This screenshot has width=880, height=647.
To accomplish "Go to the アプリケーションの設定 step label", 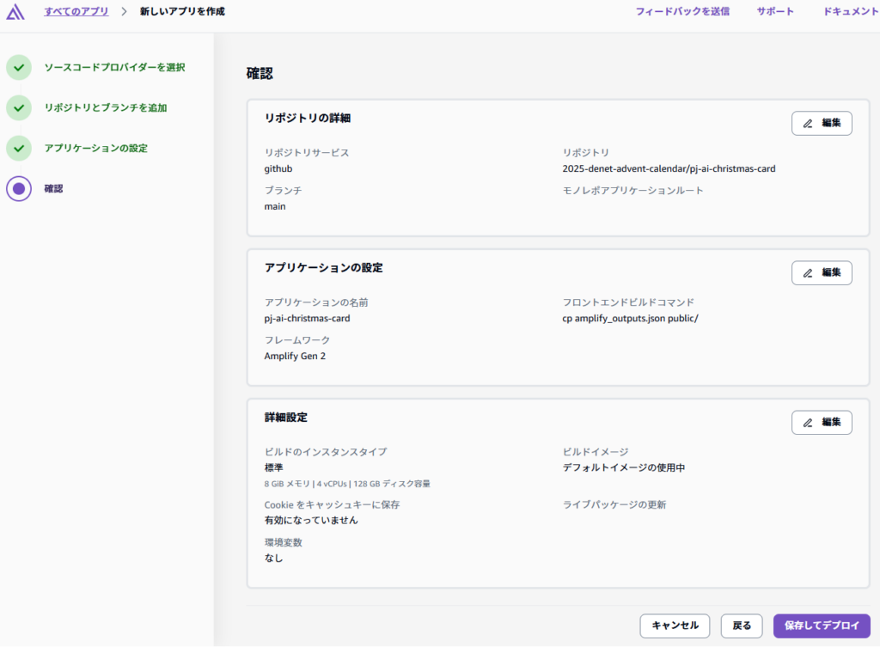I will coord(96,148).
